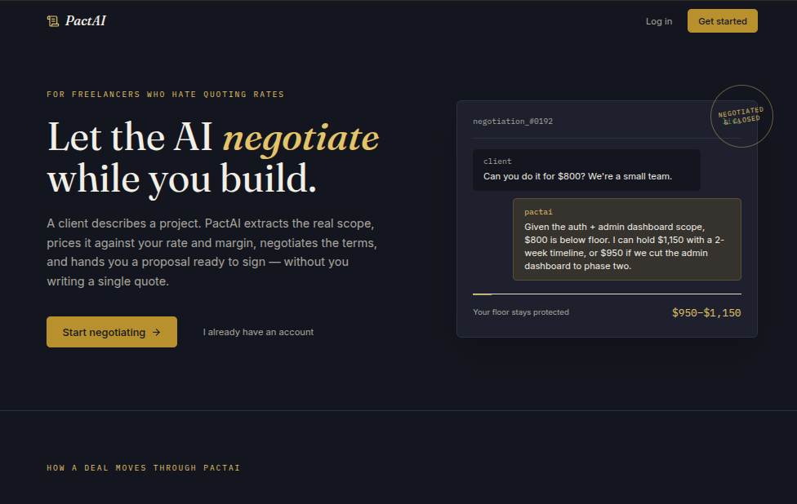
Task: Click the PactAI brand name
Action: pos(86,21)
